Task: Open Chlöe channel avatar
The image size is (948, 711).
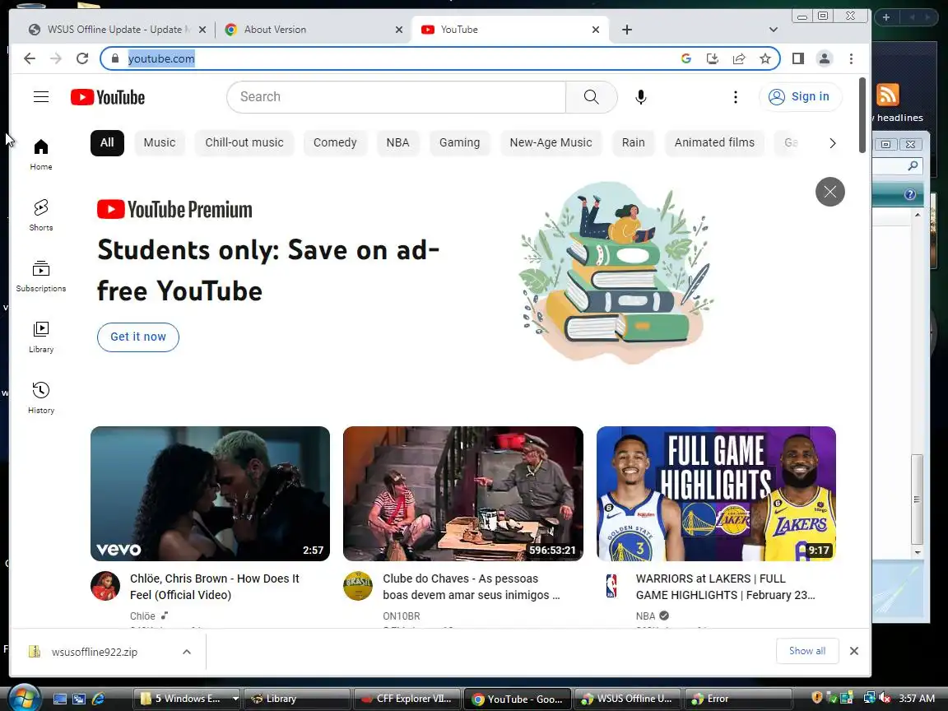Action: point(105,586)
